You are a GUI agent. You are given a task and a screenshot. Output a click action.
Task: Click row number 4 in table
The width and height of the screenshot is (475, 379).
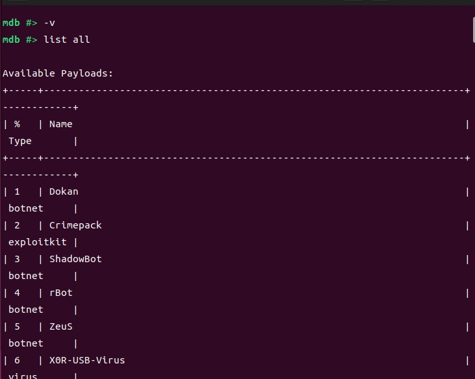pos(17,293)
